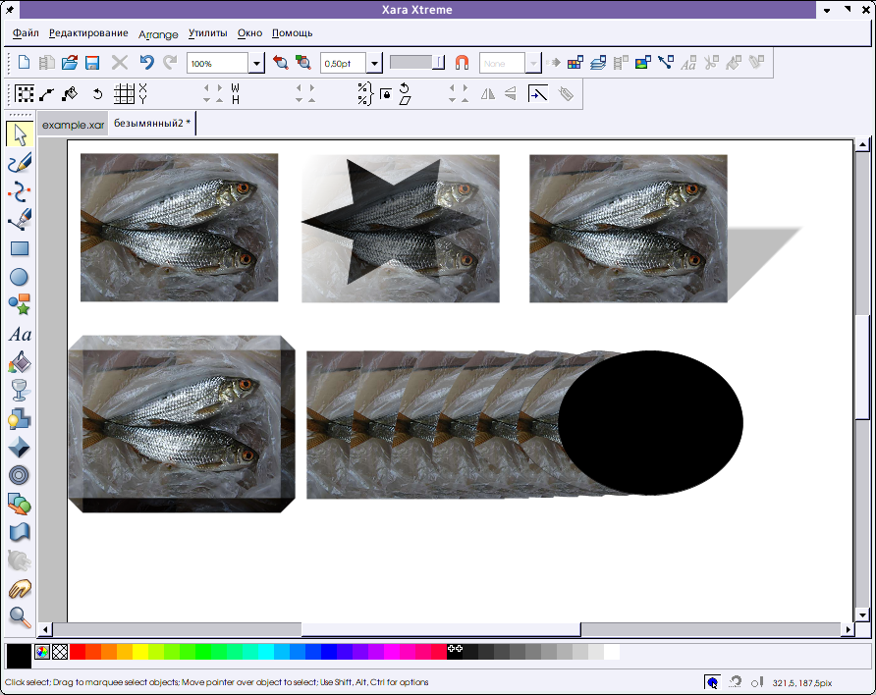This screenshot has width=876, height=695.
Task: Open the Файл menu
Action: pos(26,33)
